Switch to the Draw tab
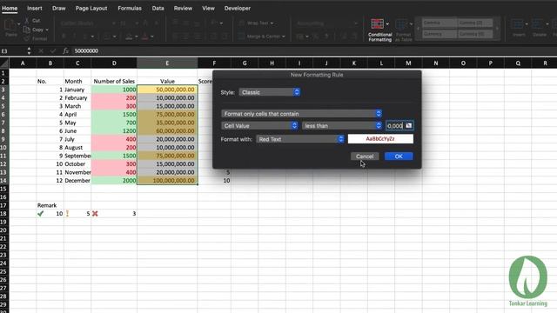Viewport: 557px width, 313px height. click(x=58, y=8)
